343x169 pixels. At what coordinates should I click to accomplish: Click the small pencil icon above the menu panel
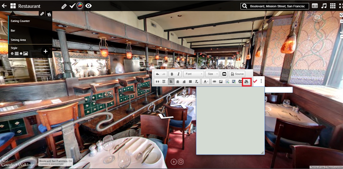click(42, 14)
